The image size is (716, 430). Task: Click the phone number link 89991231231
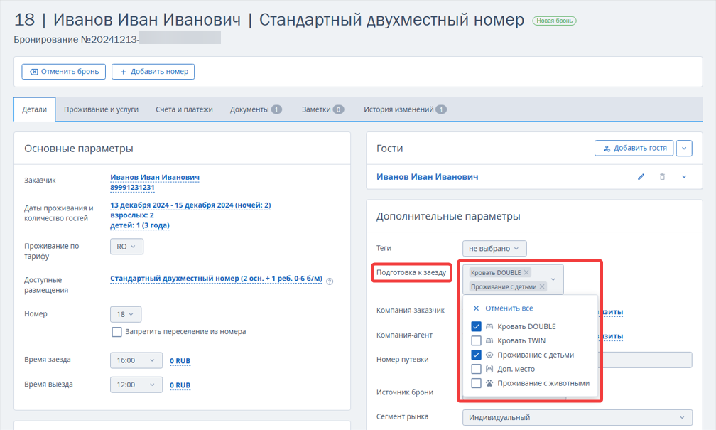(132, 188)
